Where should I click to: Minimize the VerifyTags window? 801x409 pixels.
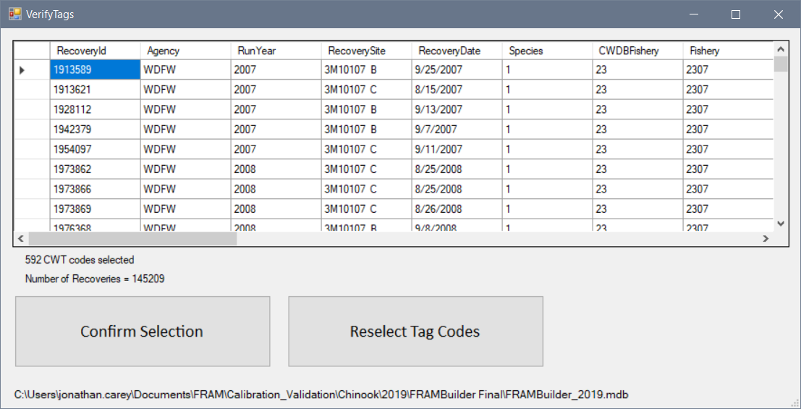click(693, 14)
